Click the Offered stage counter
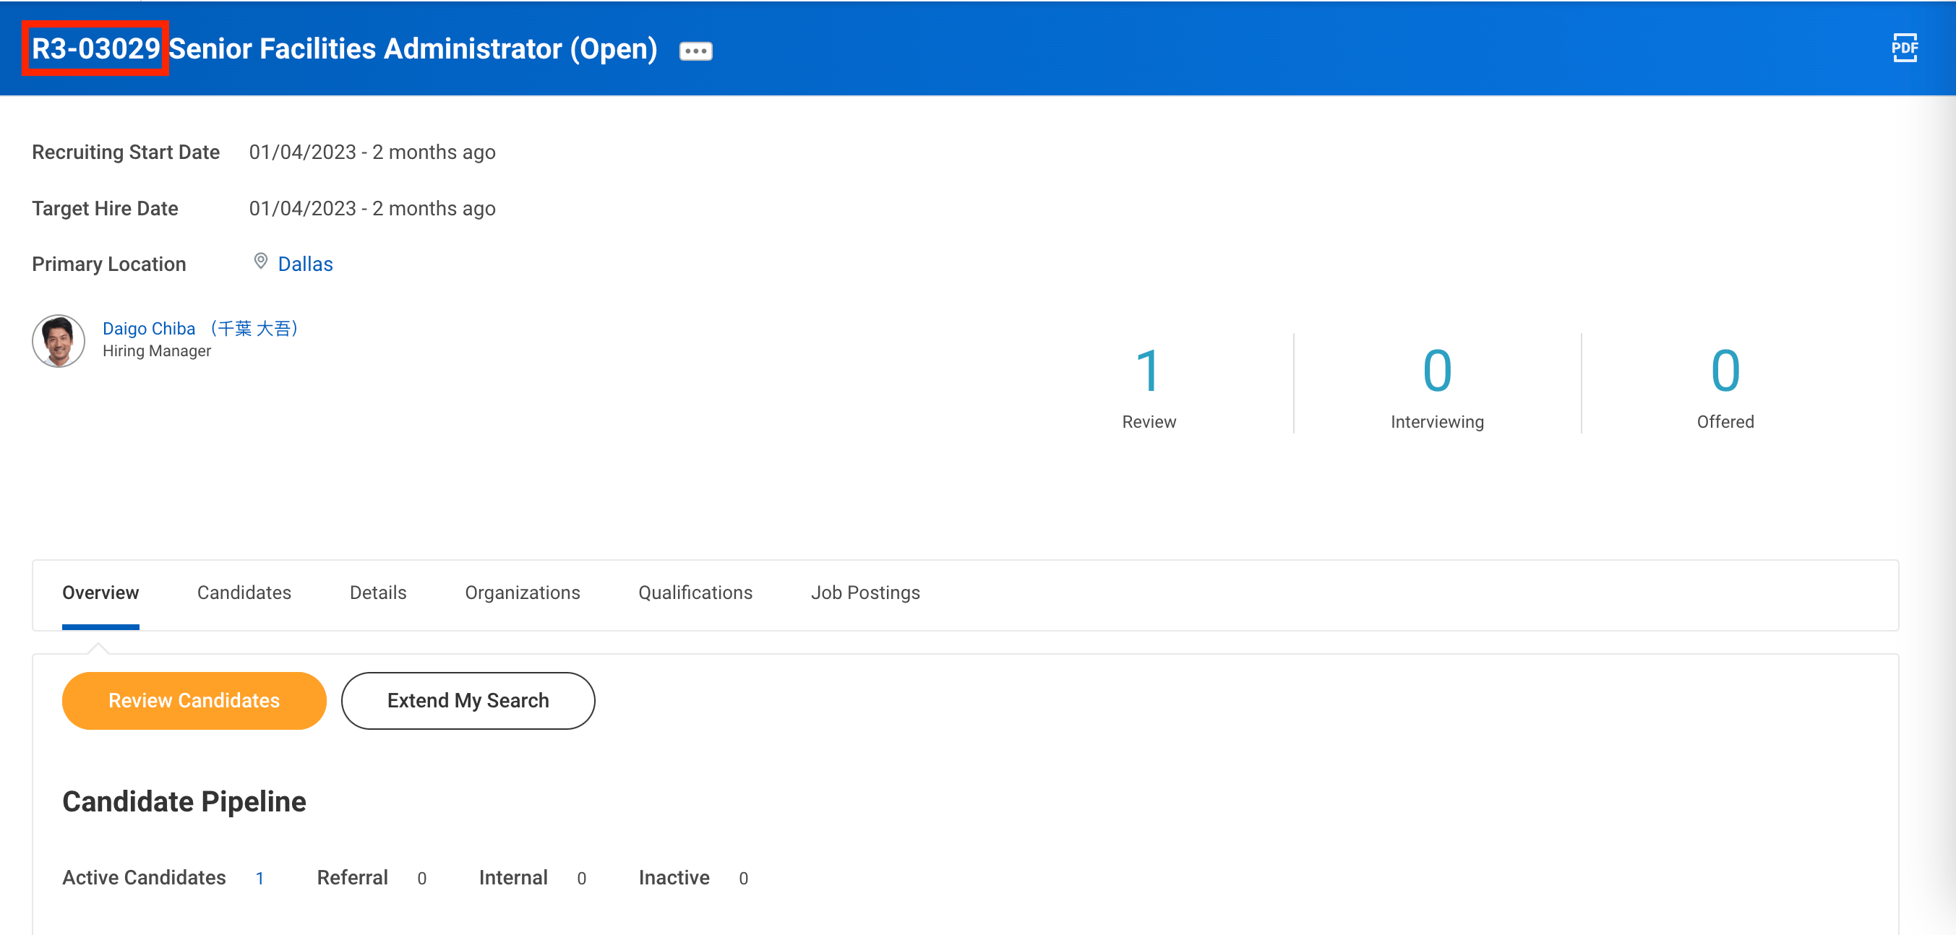Screen dimensions: 1956x935 pyautogui.click(x=1725, y=373)
